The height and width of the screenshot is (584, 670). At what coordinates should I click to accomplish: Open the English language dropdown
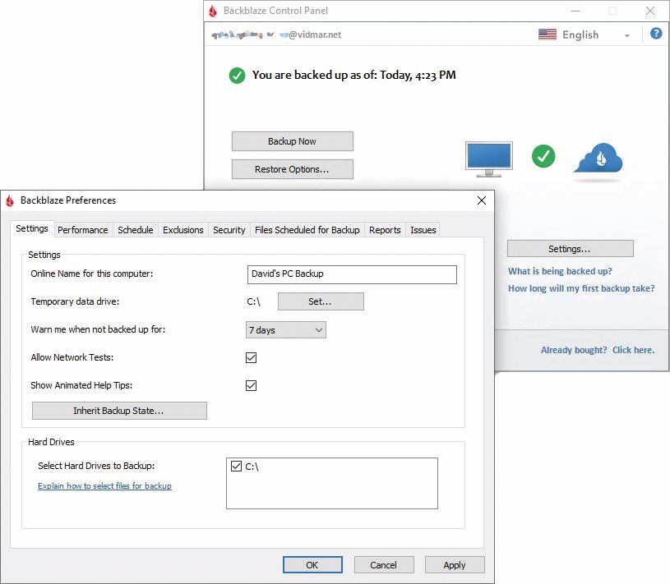pyautogui.click(x=585, y=35)
